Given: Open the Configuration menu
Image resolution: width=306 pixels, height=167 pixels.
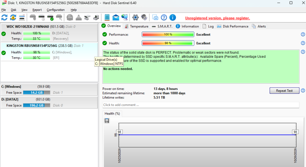Looking at the screenshot, I should pos(56,10).
